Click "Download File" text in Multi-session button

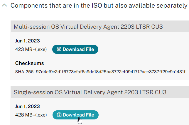78,49
